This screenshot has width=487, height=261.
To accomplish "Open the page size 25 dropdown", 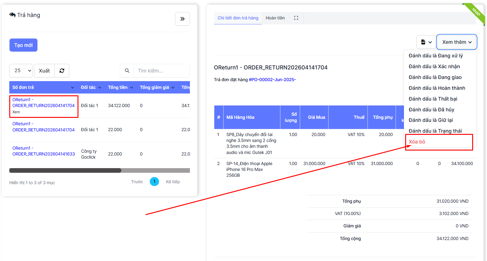I will coord(21,71).
